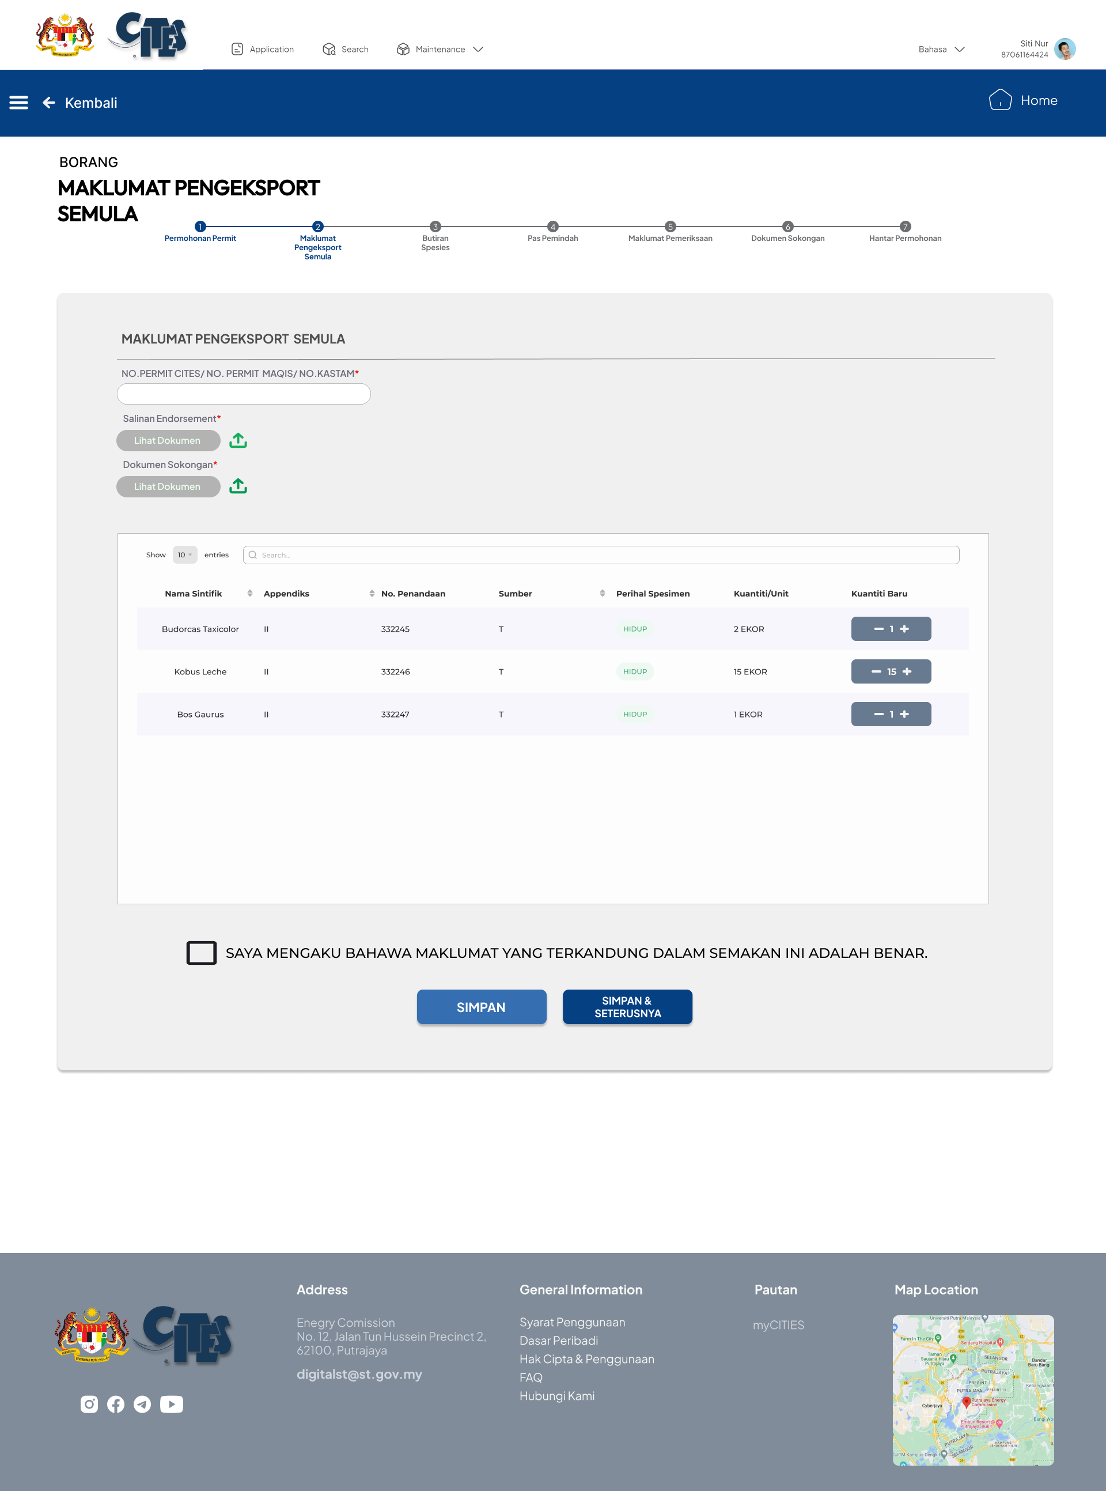1106x1491 pixels.
Task: Click the No. Permit CITES input field
Action: (244, 394)
